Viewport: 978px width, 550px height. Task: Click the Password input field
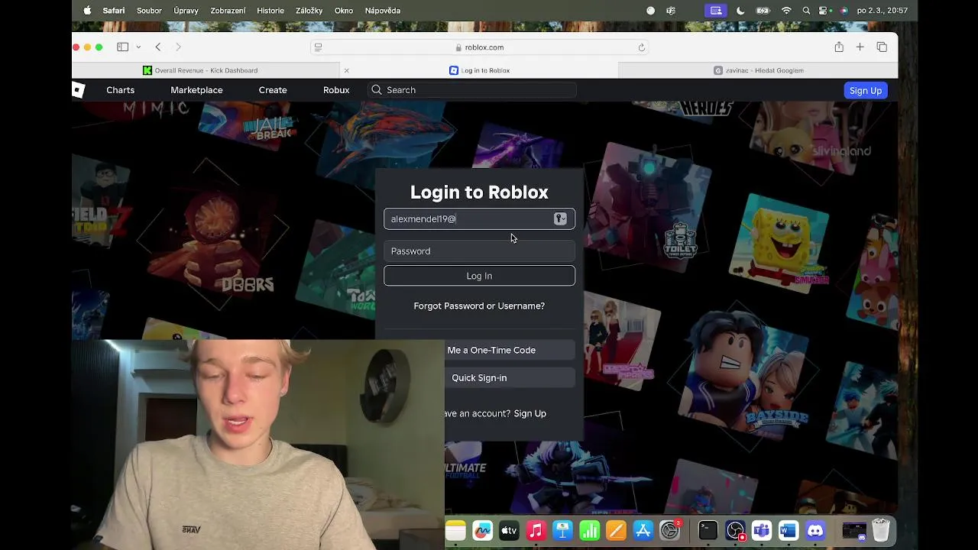[x=479, y=251]
